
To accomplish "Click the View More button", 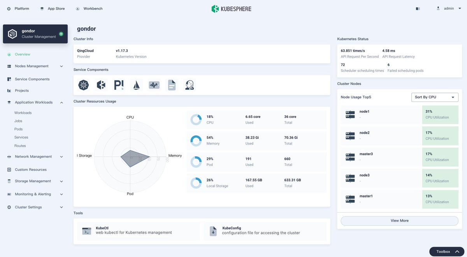I will point(399,220).
